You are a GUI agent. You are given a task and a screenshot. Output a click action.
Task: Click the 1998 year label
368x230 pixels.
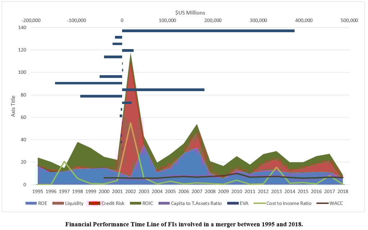(78, 191)
